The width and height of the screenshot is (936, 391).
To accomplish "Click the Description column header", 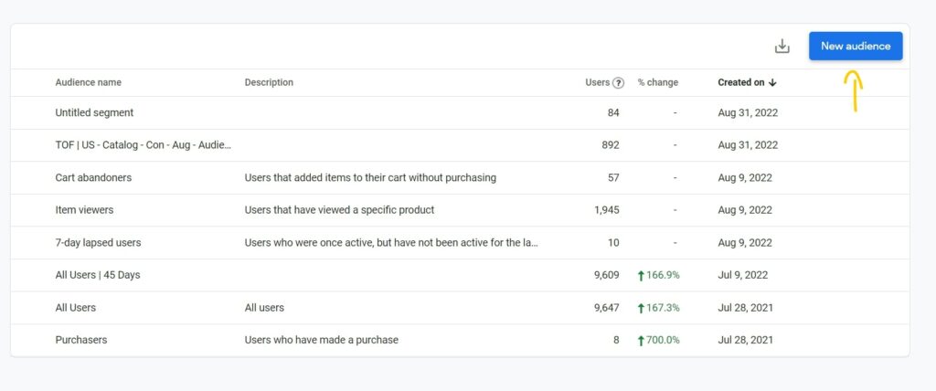I will coord(269,82).
